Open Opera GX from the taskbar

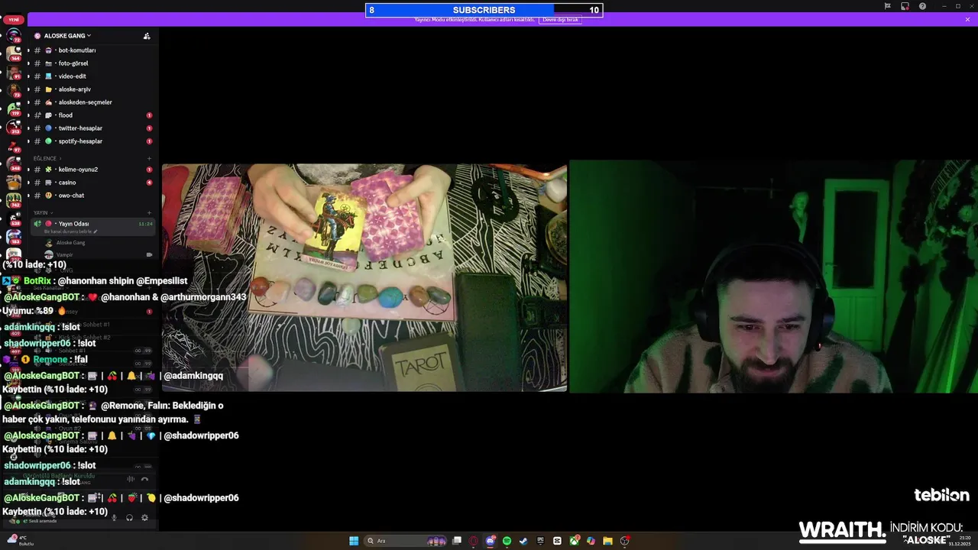(474, 541)
